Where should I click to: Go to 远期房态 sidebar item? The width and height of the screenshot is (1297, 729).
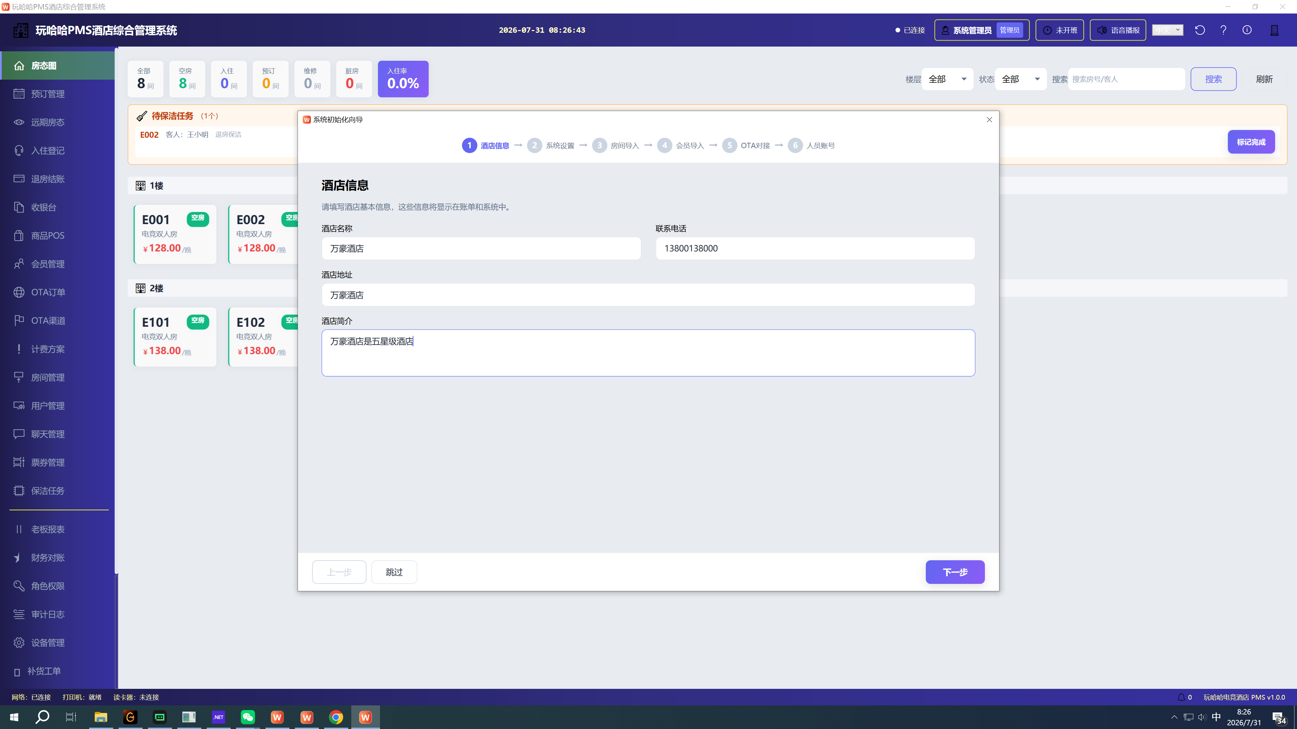tap(57, 122)
